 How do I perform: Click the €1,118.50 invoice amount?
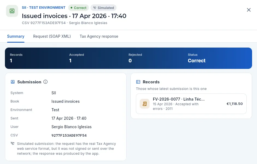pos(235,104)
